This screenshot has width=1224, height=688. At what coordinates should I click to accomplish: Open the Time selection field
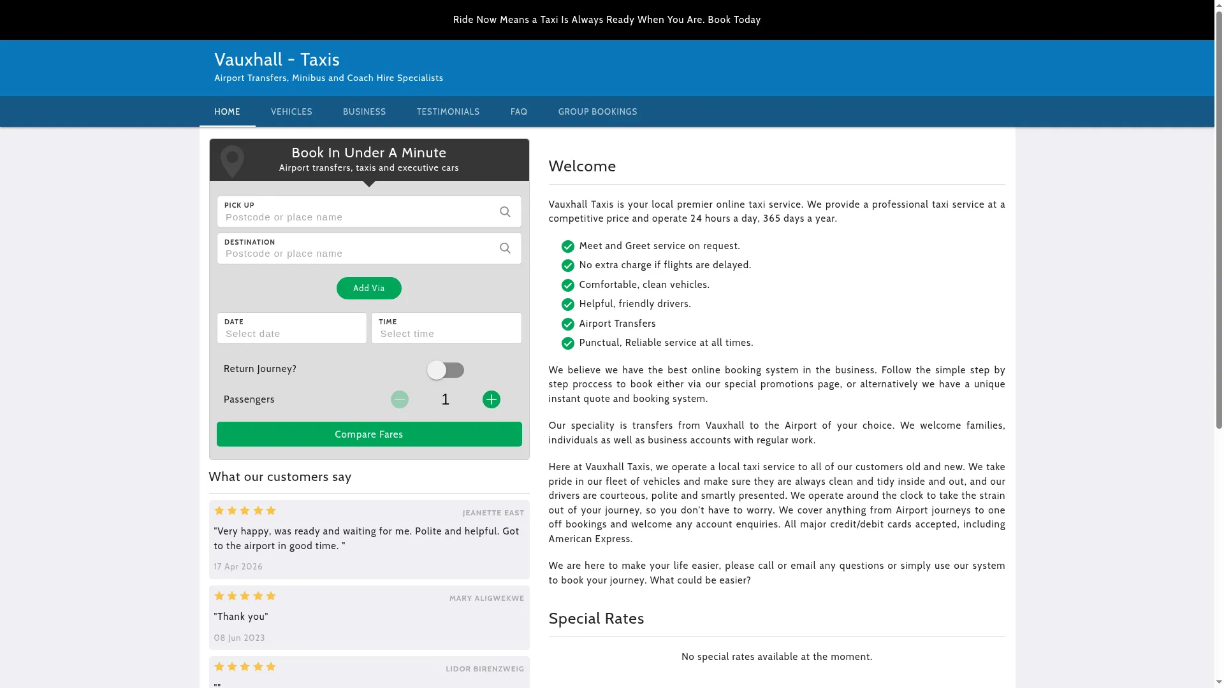[446, 328]
